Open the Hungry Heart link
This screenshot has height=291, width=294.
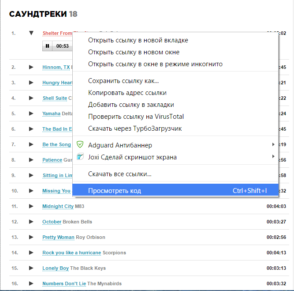[57, 83]
